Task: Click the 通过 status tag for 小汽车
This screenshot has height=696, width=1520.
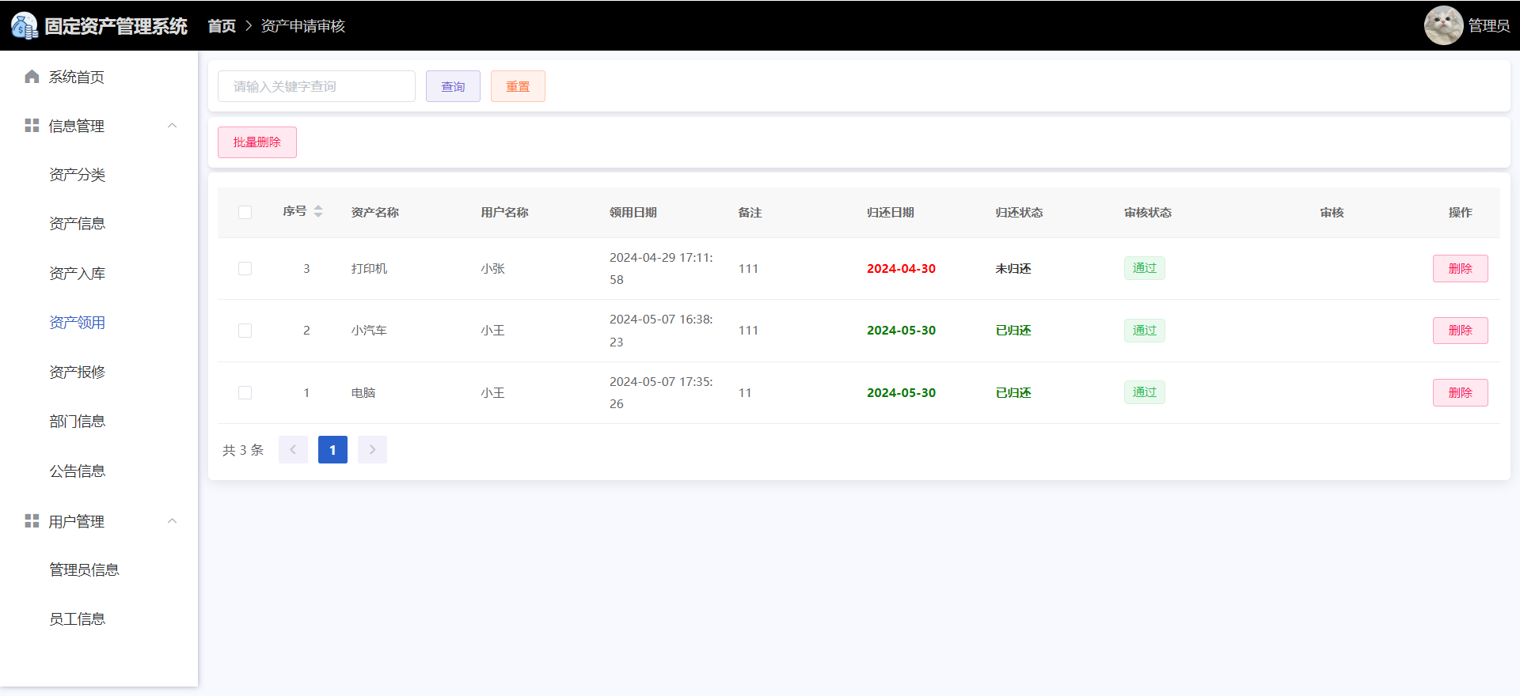Action: [1145, 331]
